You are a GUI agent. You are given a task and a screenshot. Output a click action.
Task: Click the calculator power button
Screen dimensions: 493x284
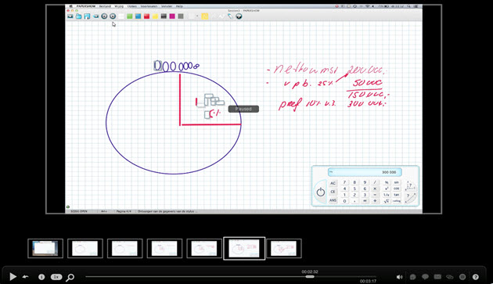[320, 192]
